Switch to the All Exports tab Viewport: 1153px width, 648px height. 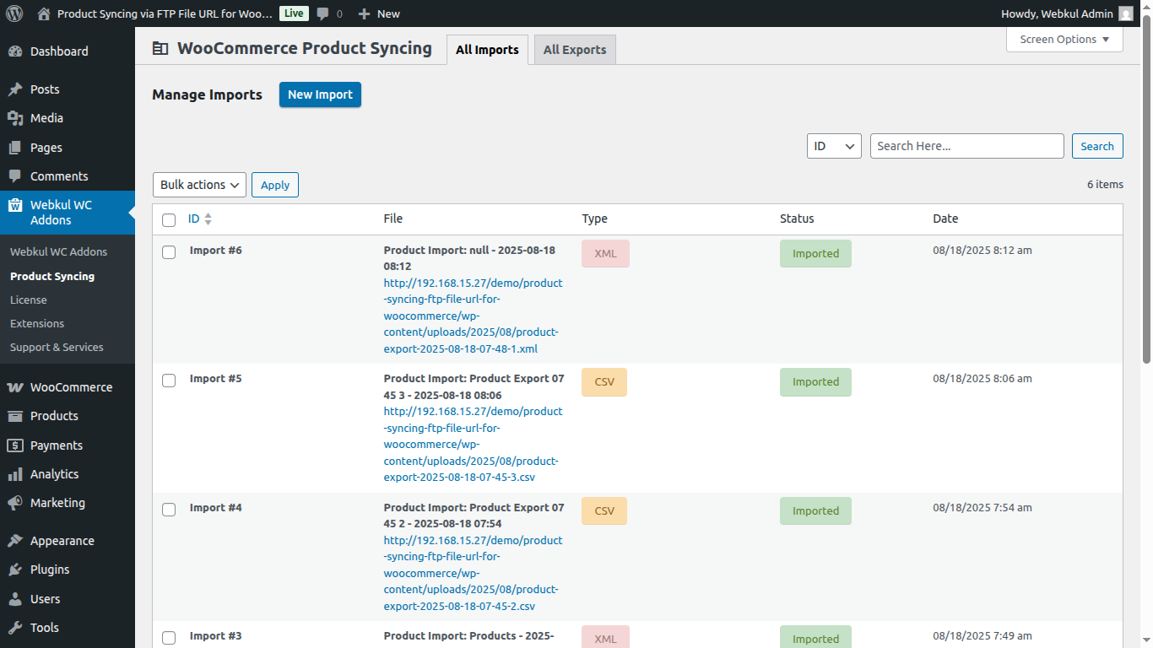(x=575, y=49)
